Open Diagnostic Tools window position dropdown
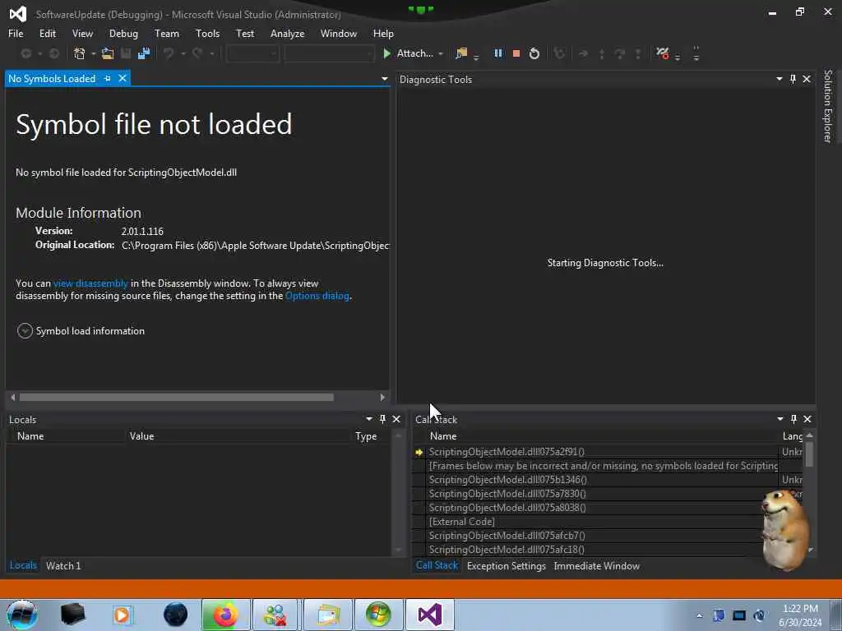 pos(780,79)
